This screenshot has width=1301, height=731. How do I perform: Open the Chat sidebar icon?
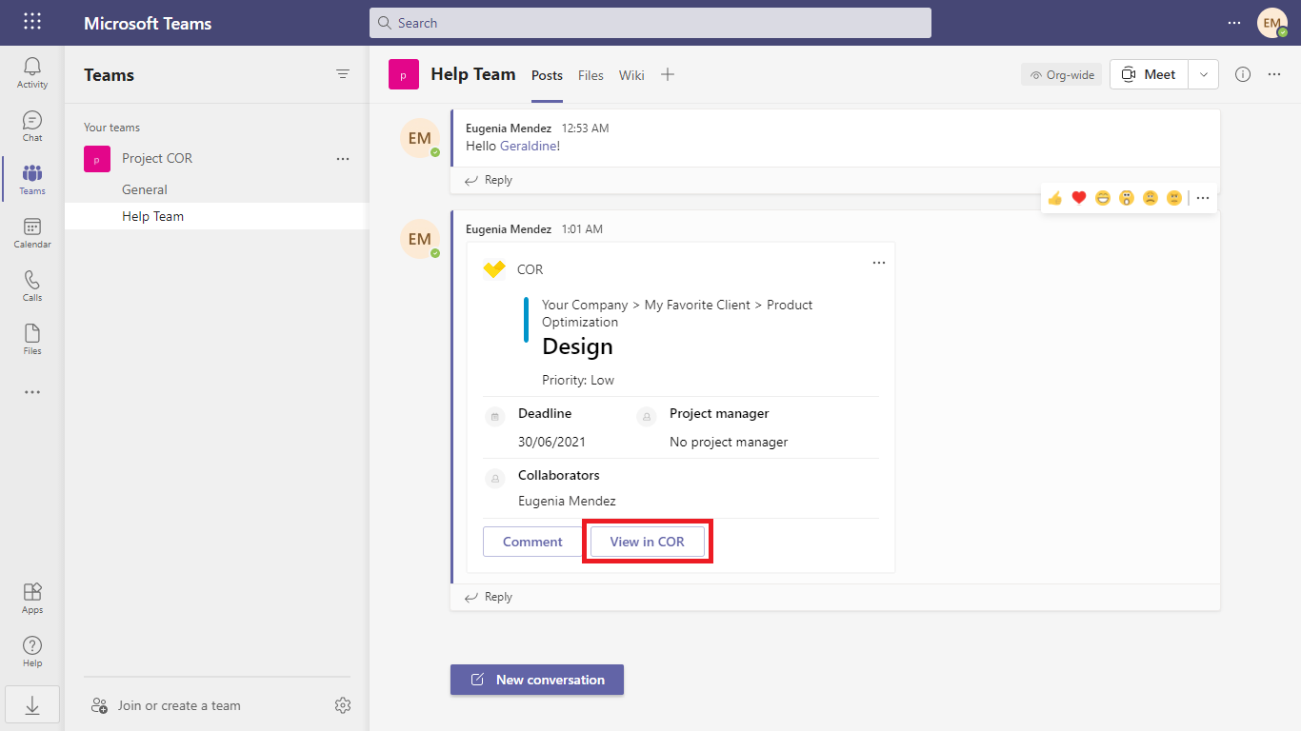click(x=32, y=126)
